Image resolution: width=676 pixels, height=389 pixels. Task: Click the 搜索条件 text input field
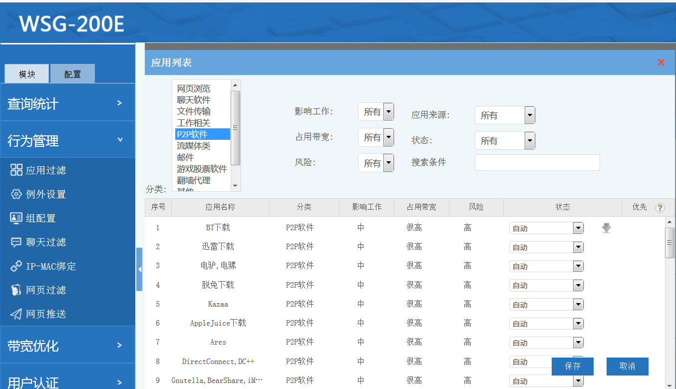537,163
